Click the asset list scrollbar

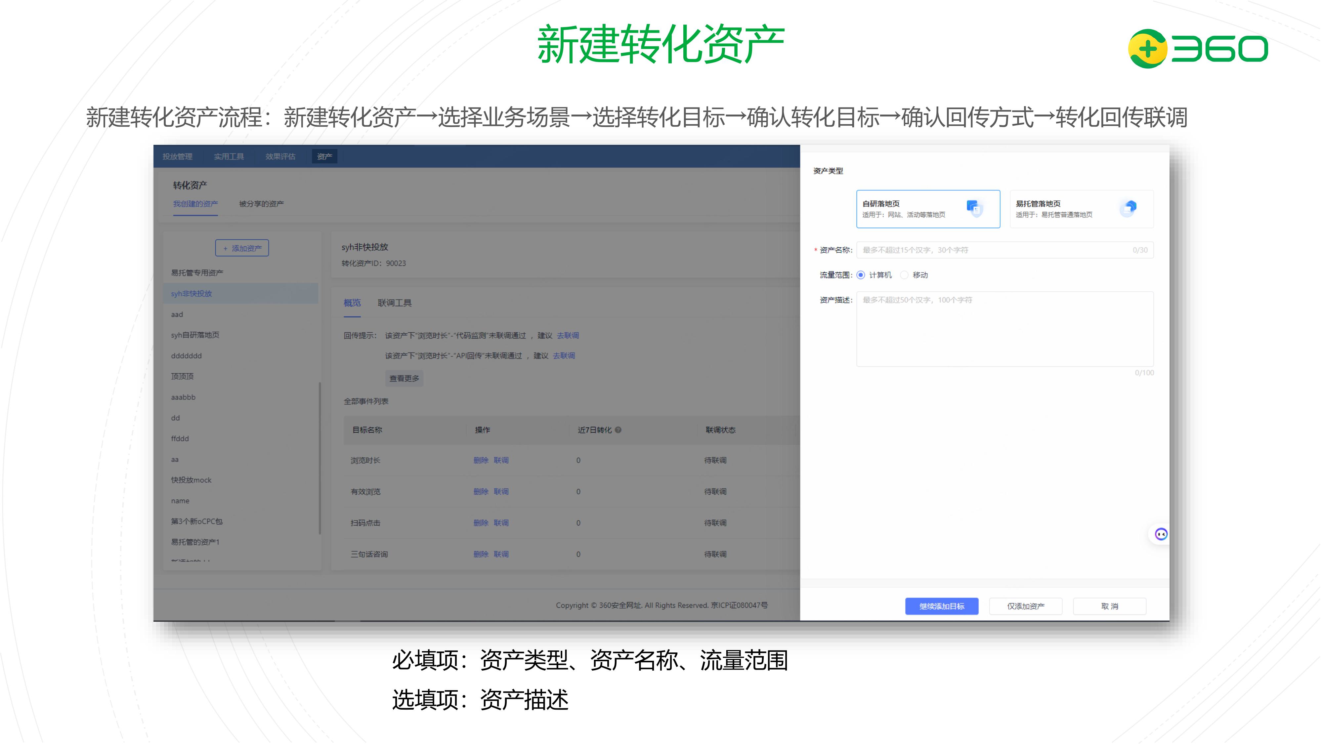click(320, 458)
